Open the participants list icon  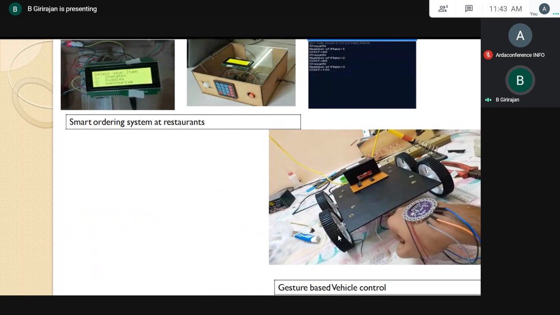pyautogui.click(x=443, y=9)
